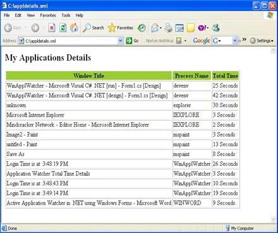Image resolution: width=278 pixels, height=233 pixels.
Task: Click 'Login Time is at :3:49:14 PM' cell
Action: (x=89, y=193)
